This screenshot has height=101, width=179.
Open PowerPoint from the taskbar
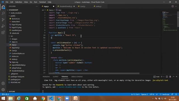[x=76, y=98]
